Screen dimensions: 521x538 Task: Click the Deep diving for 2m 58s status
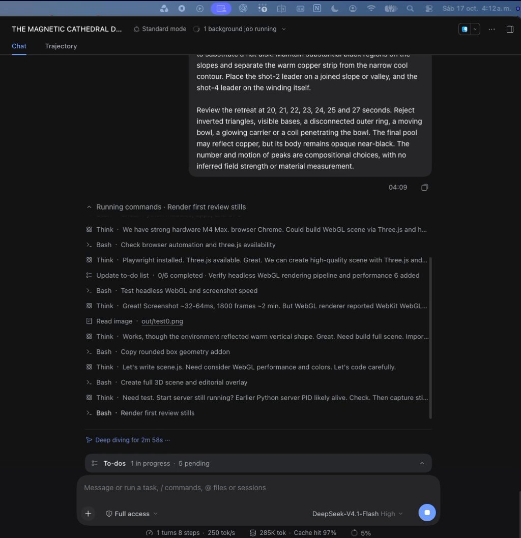(128, 440)
